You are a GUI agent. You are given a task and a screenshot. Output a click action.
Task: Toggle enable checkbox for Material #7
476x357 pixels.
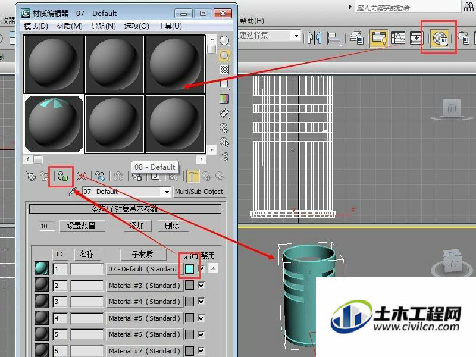[x=201, y=350]
